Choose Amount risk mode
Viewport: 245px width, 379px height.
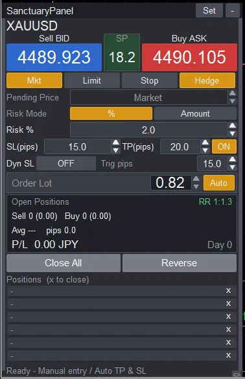tap(195, 113)
